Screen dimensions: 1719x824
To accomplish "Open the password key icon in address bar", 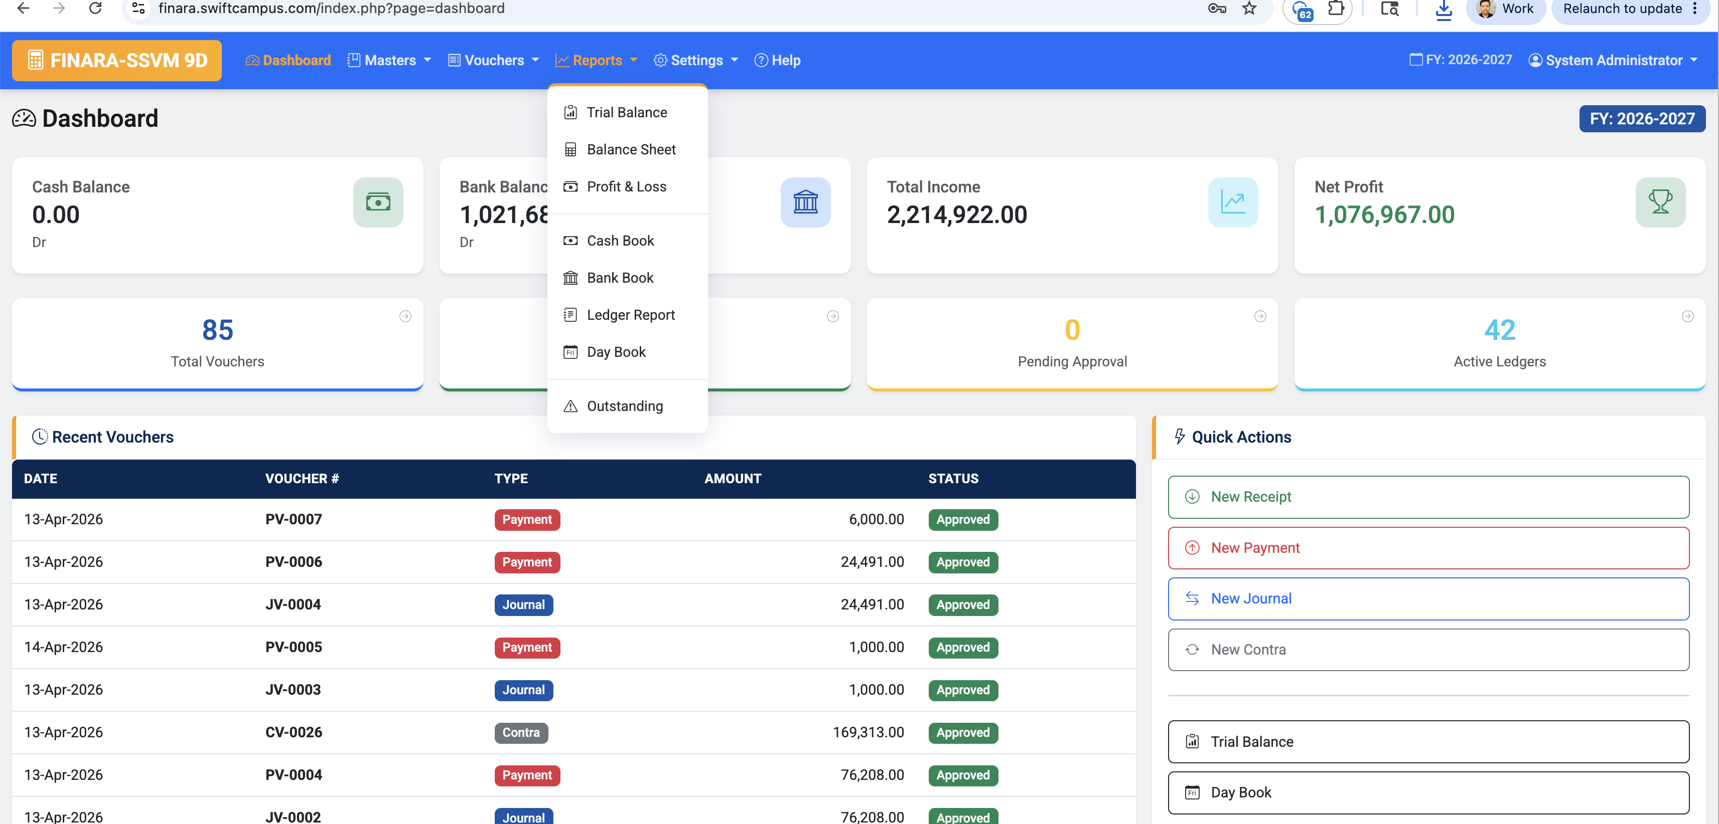I will tap(1217, 8).
